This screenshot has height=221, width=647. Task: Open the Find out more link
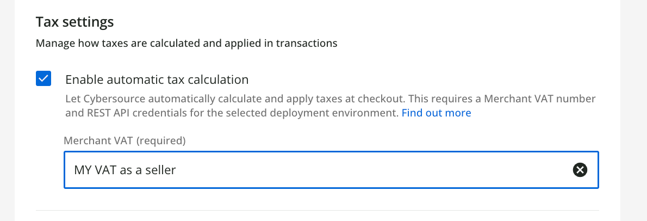[436, 113]
